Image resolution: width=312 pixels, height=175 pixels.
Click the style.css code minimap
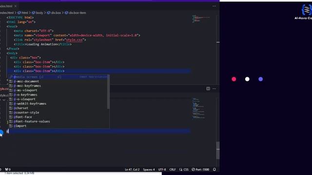198,108
